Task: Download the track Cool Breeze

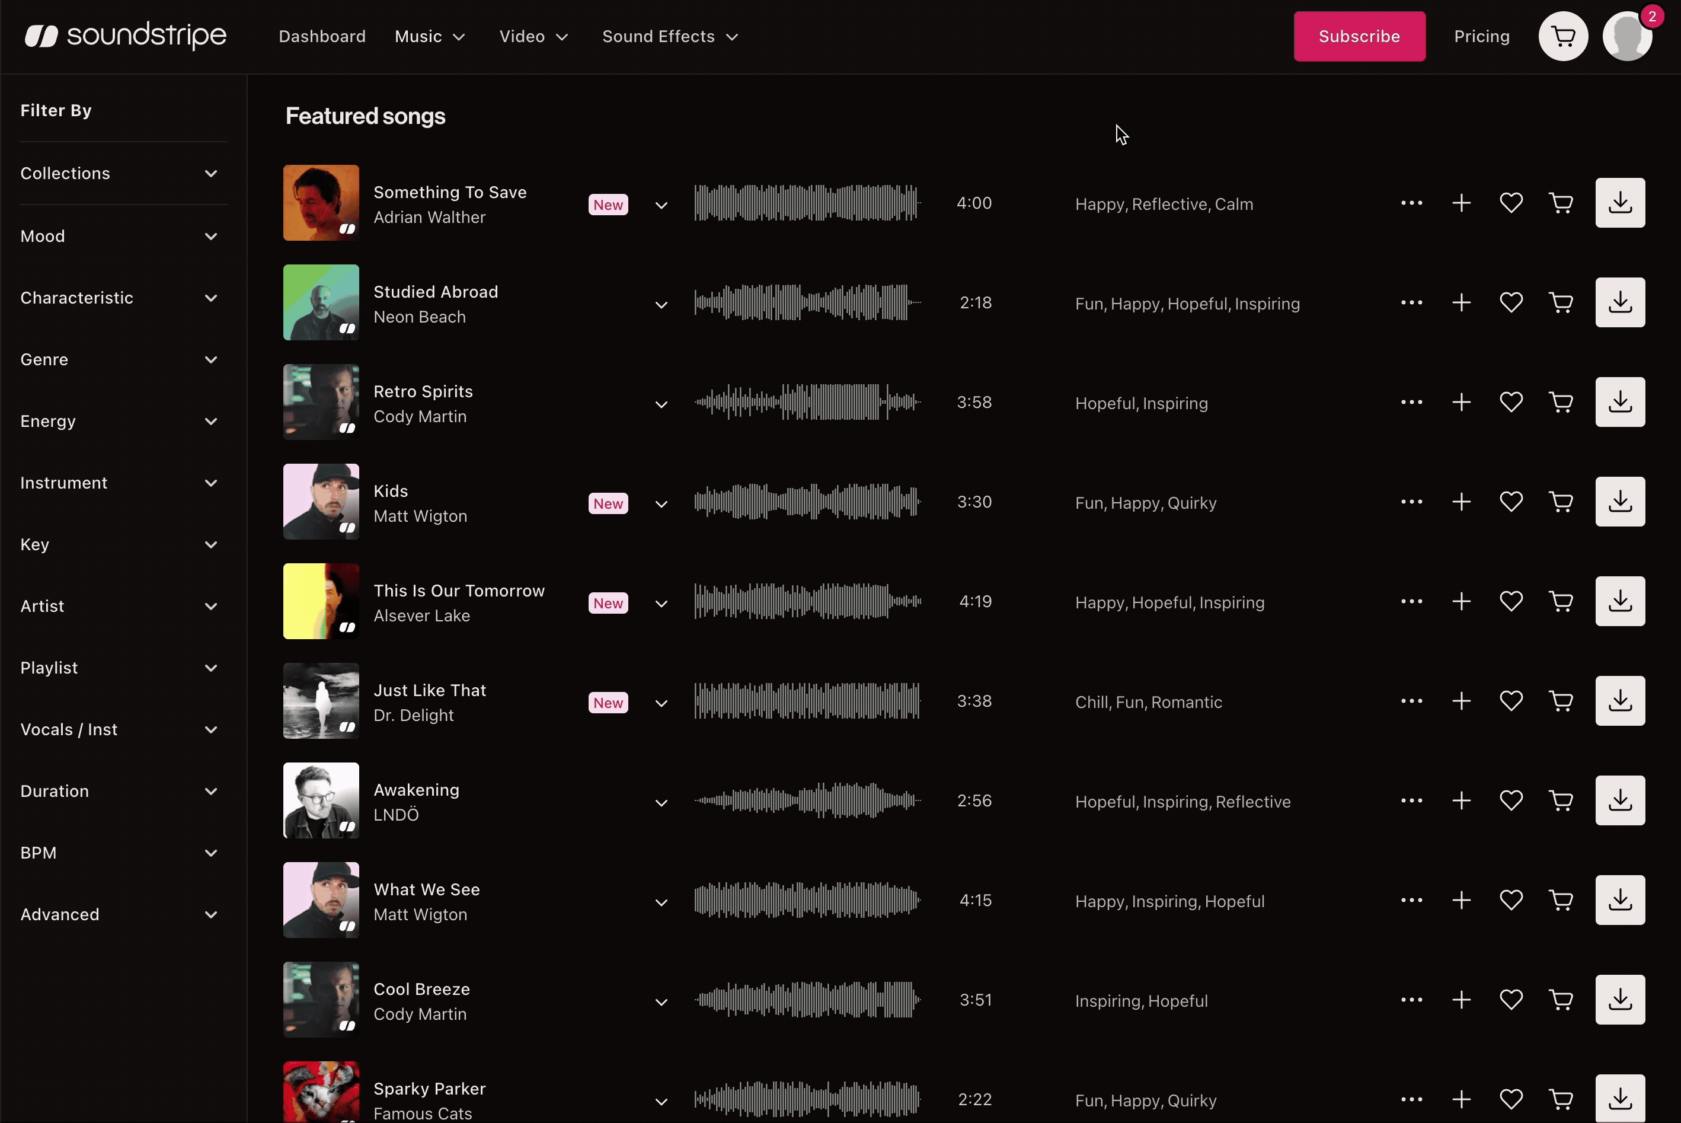Action: click(1620, 1000)
